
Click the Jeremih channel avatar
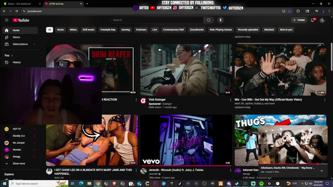(x=143, y=171)
